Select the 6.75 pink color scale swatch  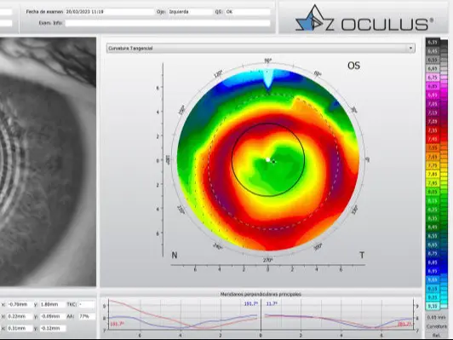pos(433,78)
